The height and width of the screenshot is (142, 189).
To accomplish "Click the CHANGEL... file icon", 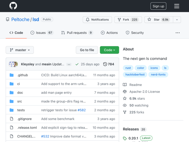I will [x=12, y=136].
